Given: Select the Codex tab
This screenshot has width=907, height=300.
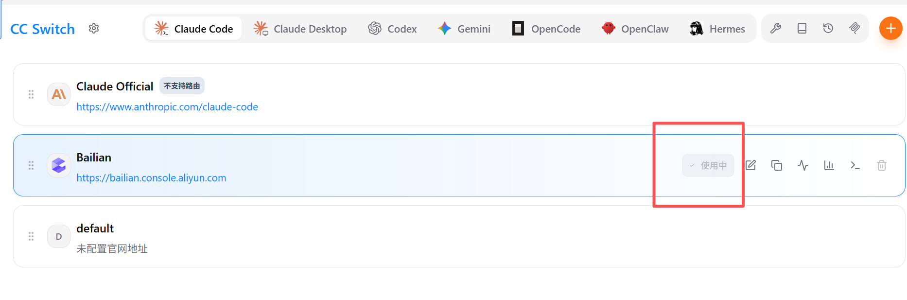Looking at the screenshot, I should [x=392, y=29].
